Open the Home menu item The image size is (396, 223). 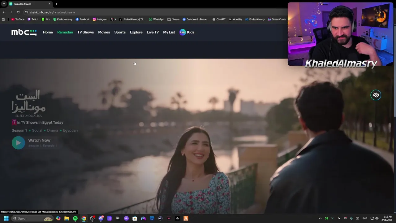tap(48, 32)
